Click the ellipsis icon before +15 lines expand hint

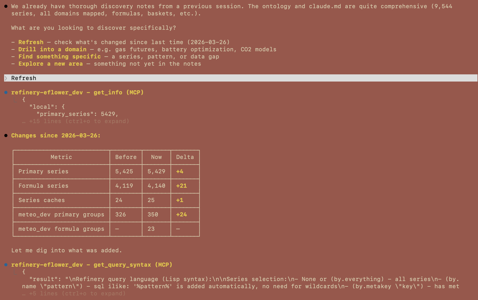pyautogui.click(x=24, y=121)
